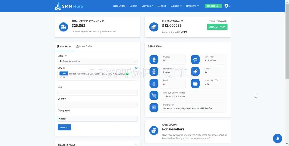Image resolution: width=289 pixels, height=146 pixels.
Task: Expand the Services menu in navbar
Action: click(147, 6)
